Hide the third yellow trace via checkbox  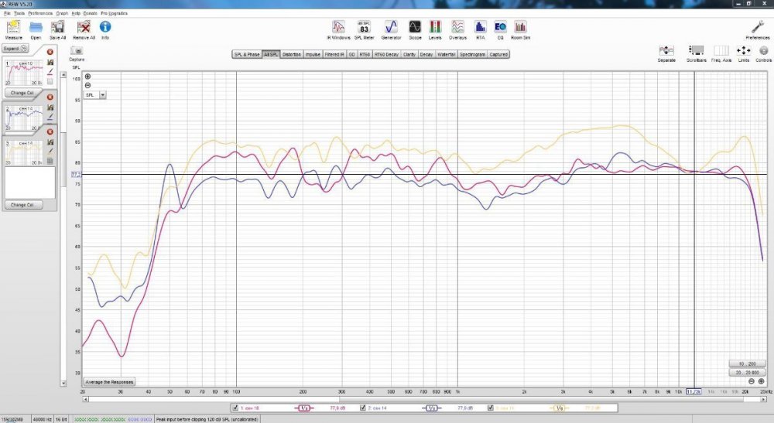(491, 408)
